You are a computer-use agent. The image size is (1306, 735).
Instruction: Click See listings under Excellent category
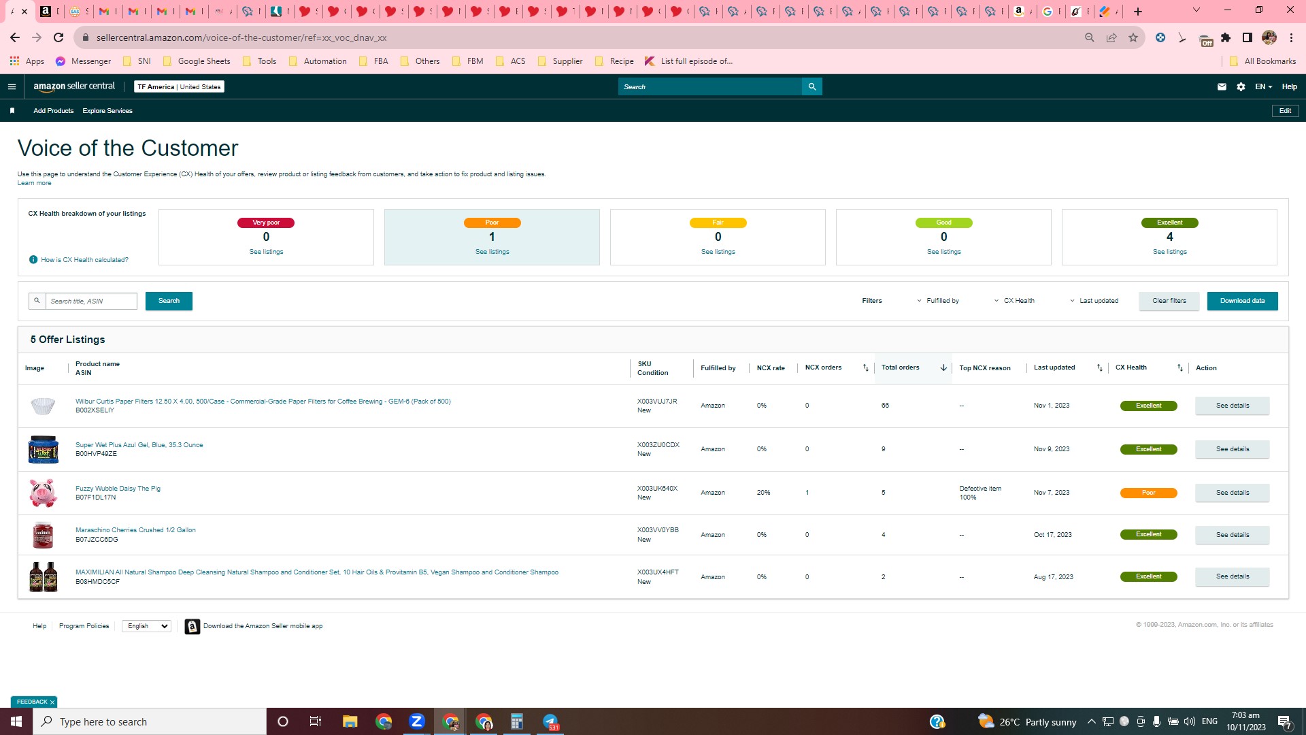point(1169,252)
